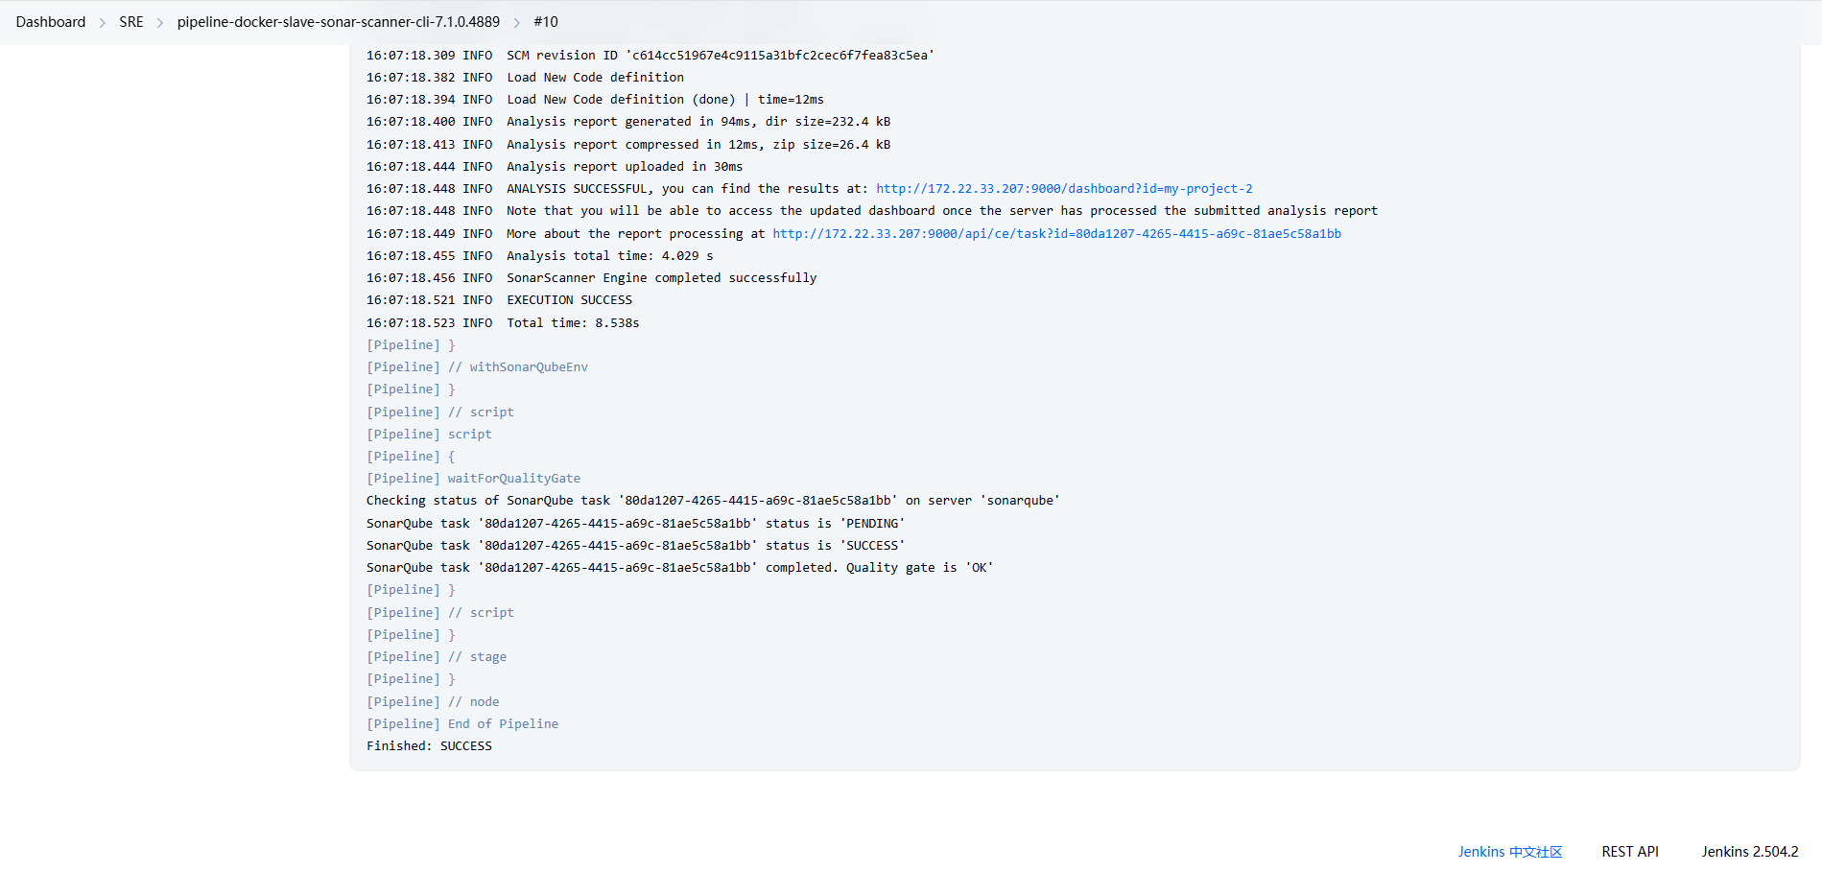1822x872 pixels.
Task: Click the 'Finished: SUCCESS' log line
Action: click(429, 746)
